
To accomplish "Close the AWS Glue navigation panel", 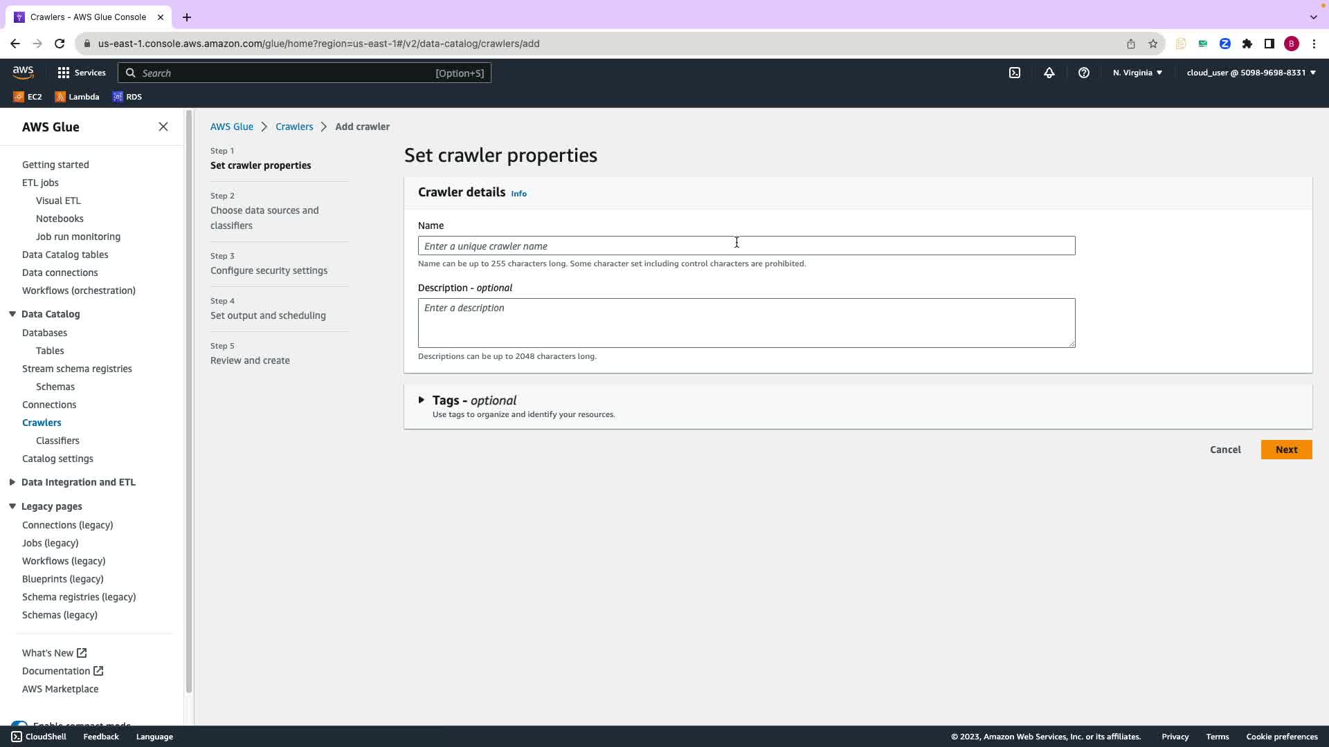I will (x=163, y=127).
